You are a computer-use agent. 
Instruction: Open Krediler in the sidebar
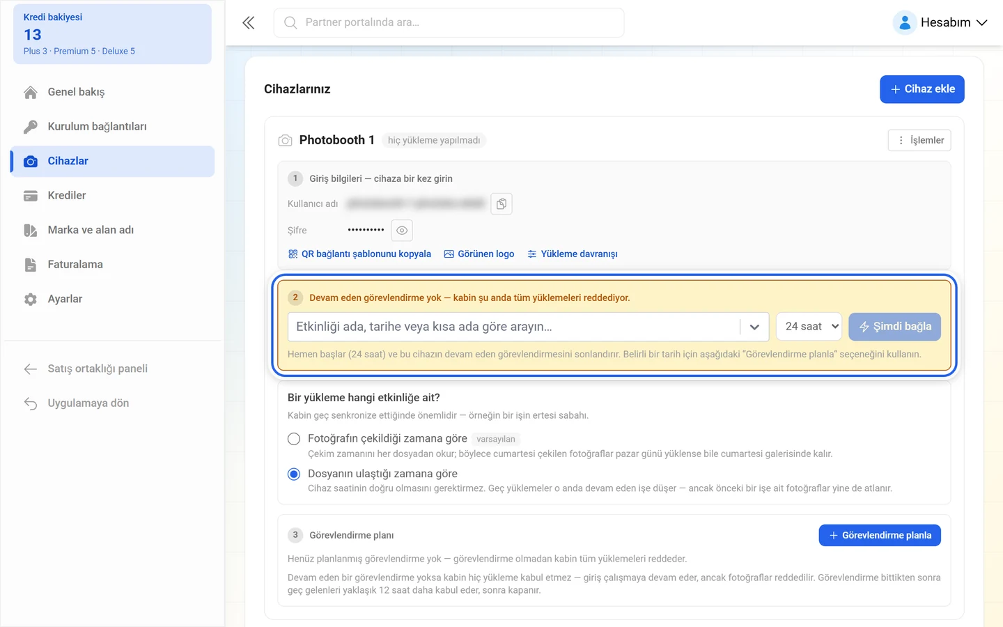click(x=112, y=196)
